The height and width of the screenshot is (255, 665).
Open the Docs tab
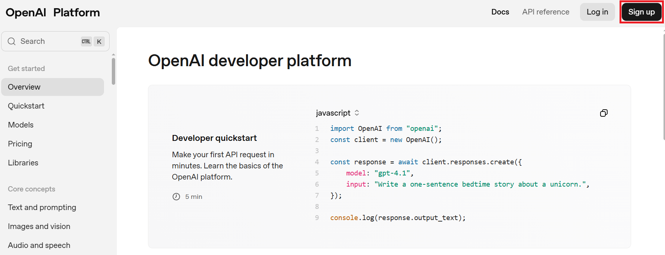pyautogui.click(x=500, y=12)
